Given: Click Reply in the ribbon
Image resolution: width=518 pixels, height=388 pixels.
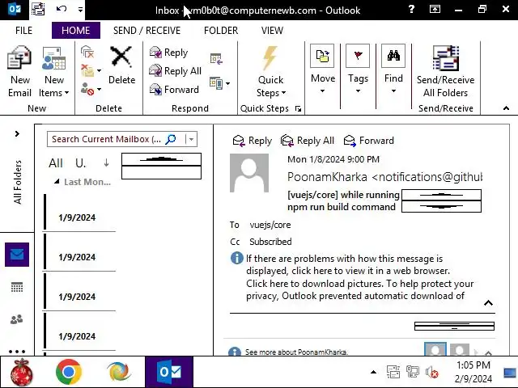Looking at the screenshot, I should point(169,52).
